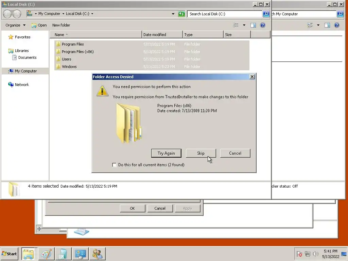Select Favorites in navigation pane
348x261 pixels.
pos(22,37)
